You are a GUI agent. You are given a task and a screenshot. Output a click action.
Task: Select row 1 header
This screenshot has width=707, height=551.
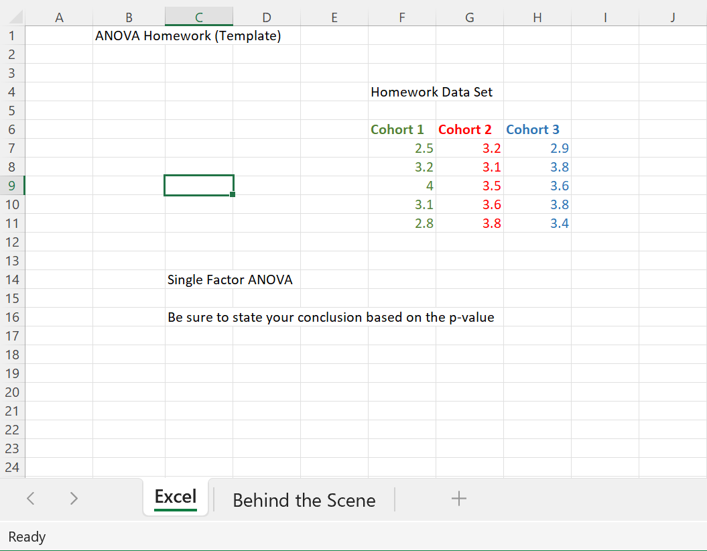12,36
